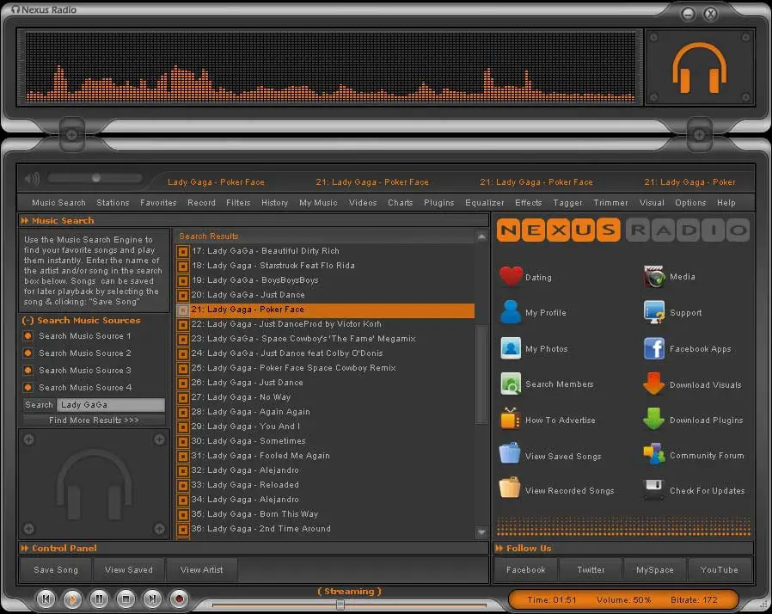
Task: Check the box for 18: Starstruck Feat Flo Rida
Action: tap(183, 267)
